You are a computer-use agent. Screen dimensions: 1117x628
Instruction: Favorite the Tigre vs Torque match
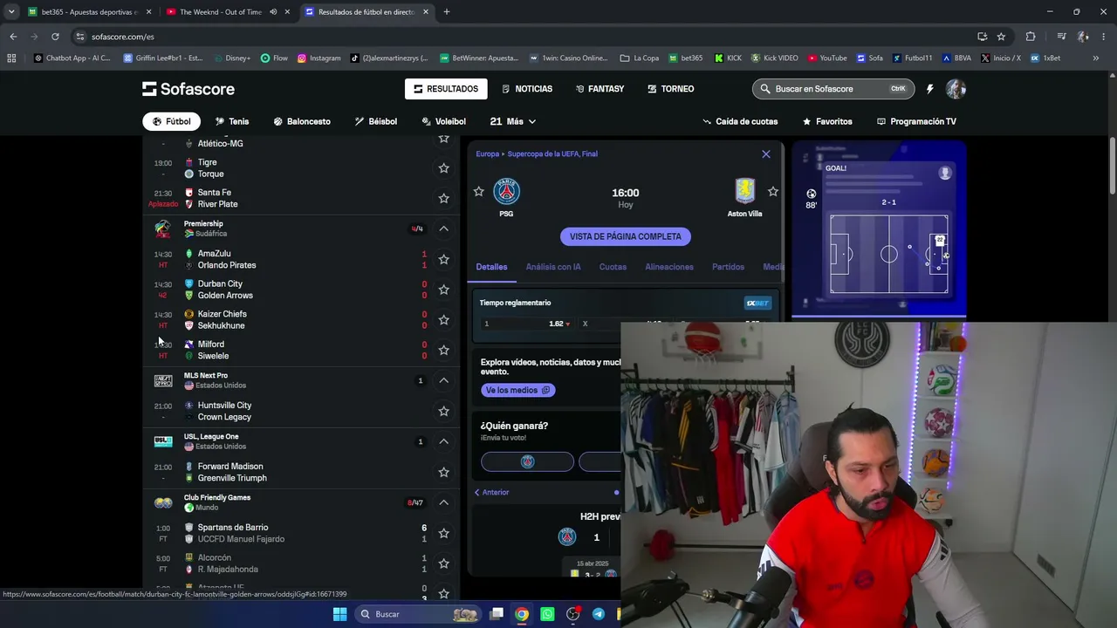[443, 168]
